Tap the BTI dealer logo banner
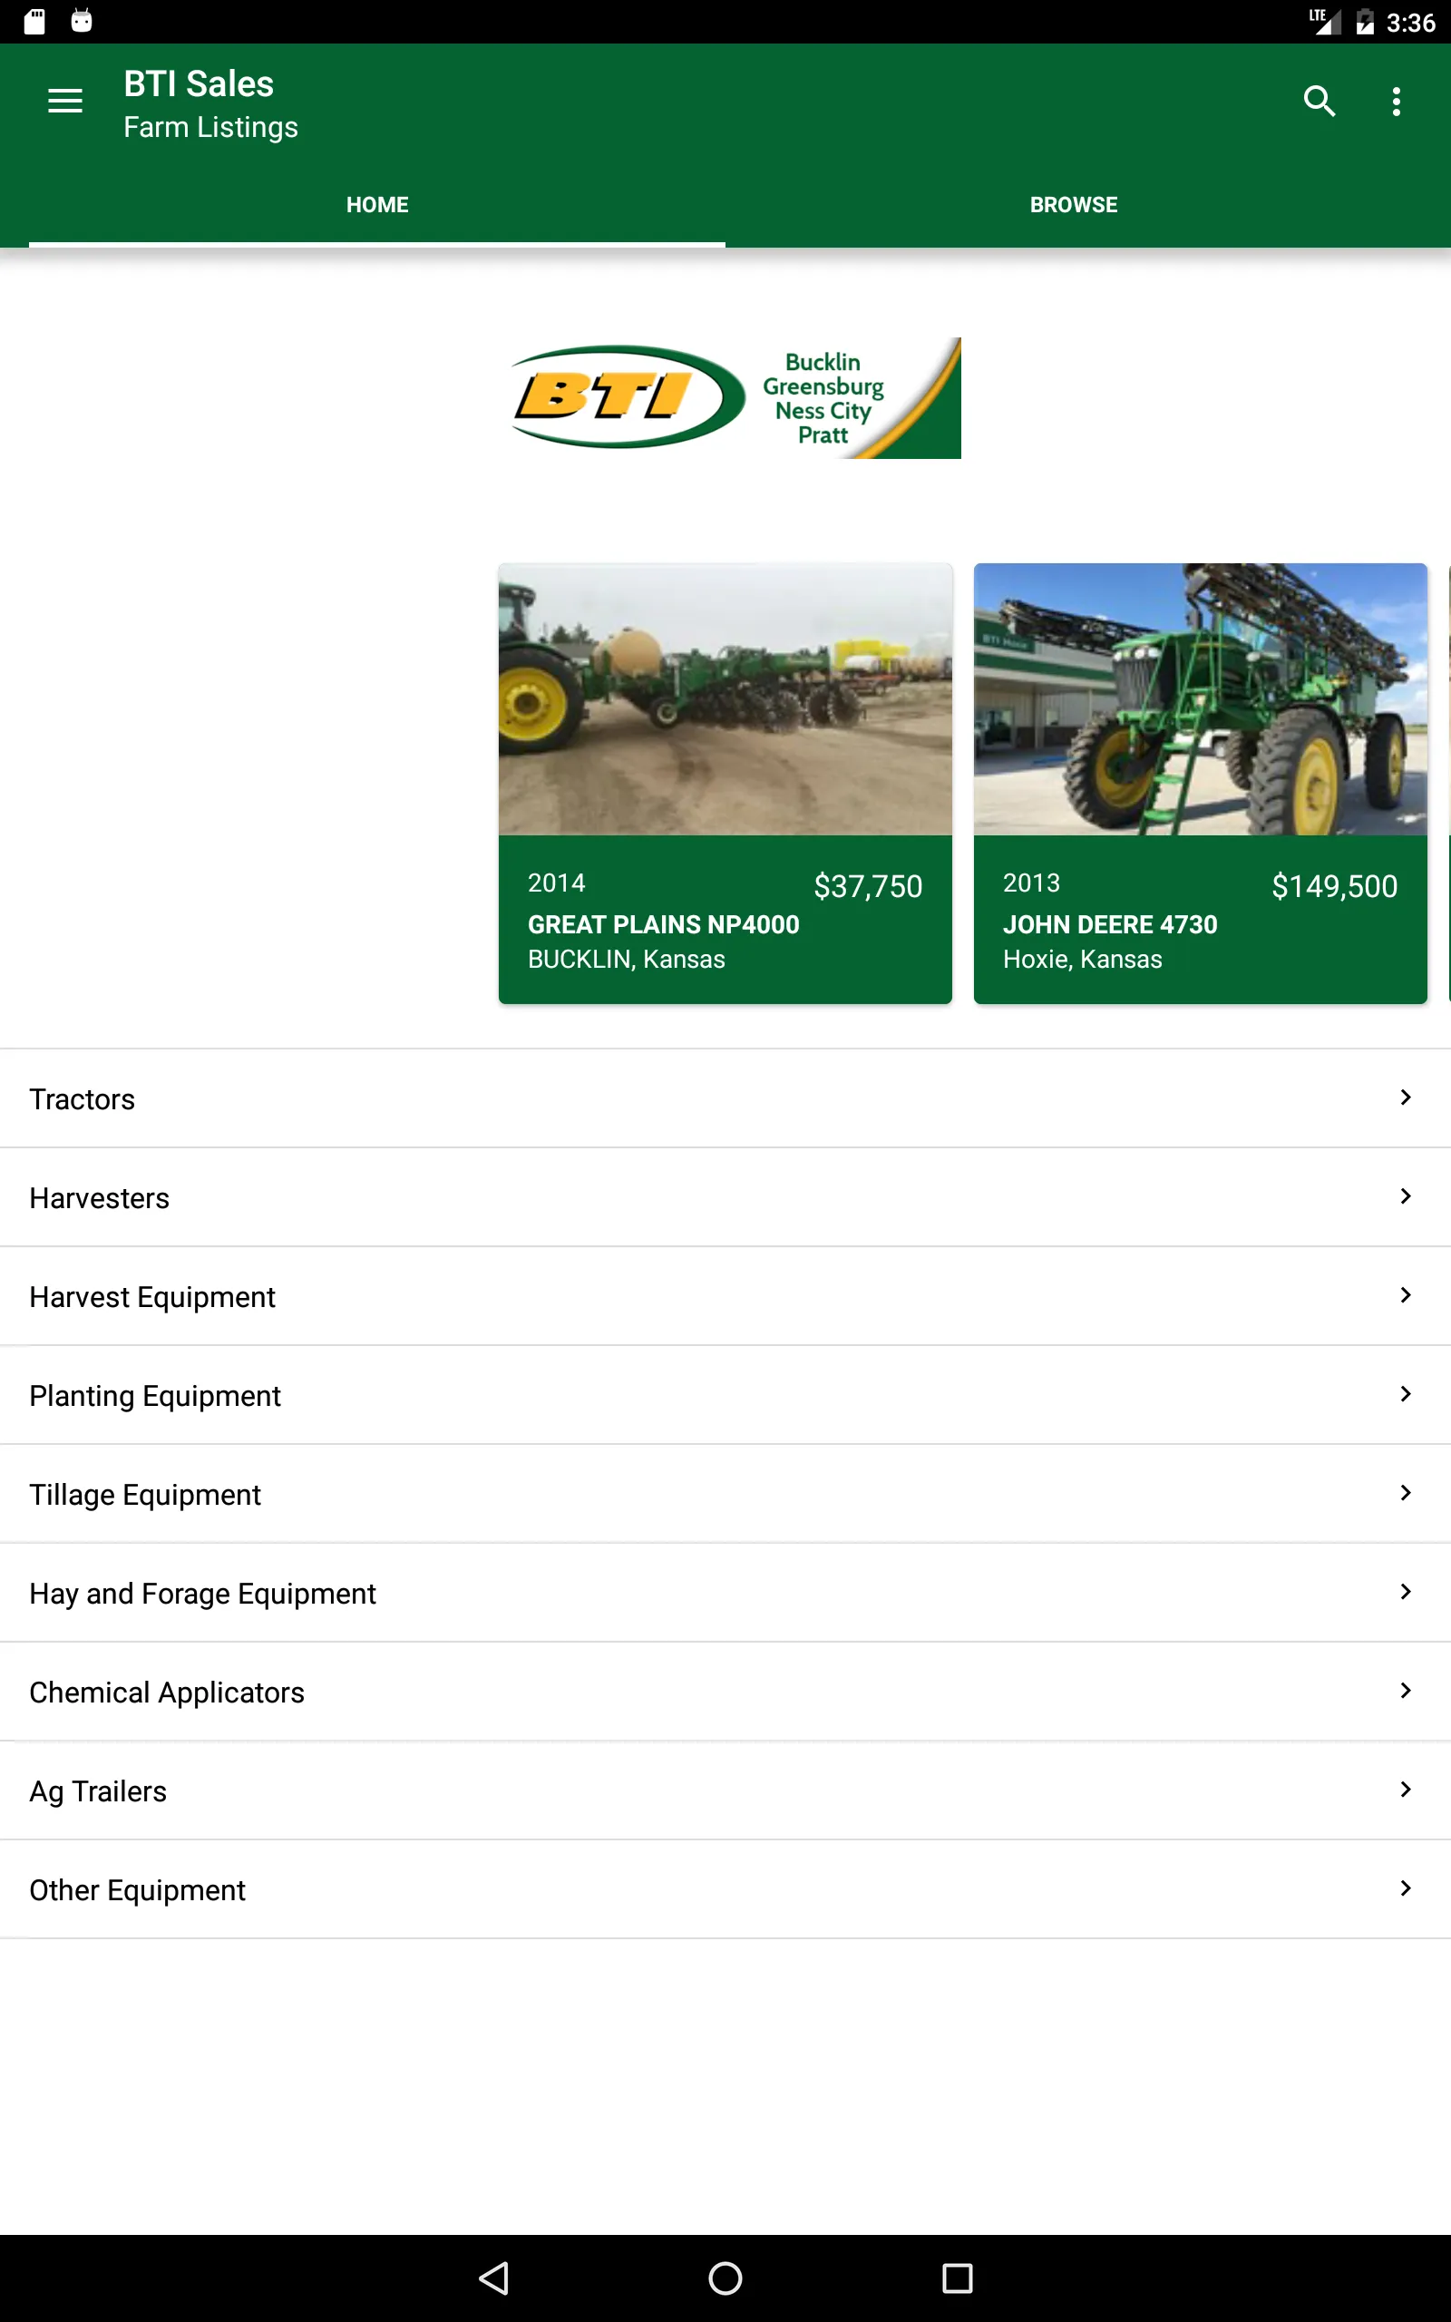1451x2322 pixels. [736, 397]
